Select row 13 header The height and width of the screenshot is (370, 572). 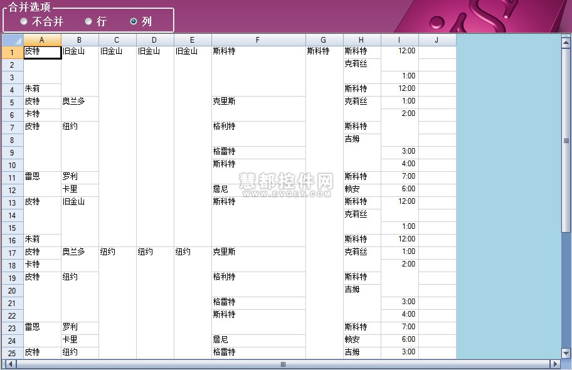click(13, 203)
